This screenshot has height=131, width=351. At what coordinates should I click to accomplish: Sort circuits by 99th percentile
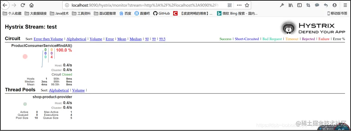(x=154, y=39)
